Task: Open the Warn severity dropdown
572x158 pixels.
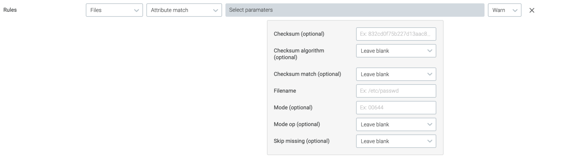Action: click(504, 10)
